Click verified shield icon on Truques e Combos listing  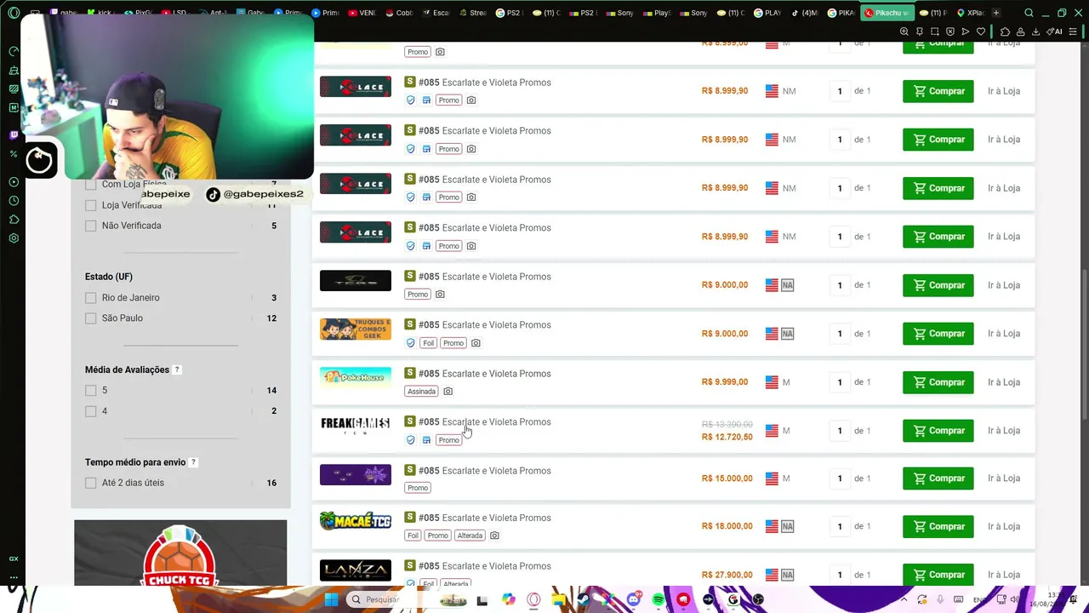410,343
